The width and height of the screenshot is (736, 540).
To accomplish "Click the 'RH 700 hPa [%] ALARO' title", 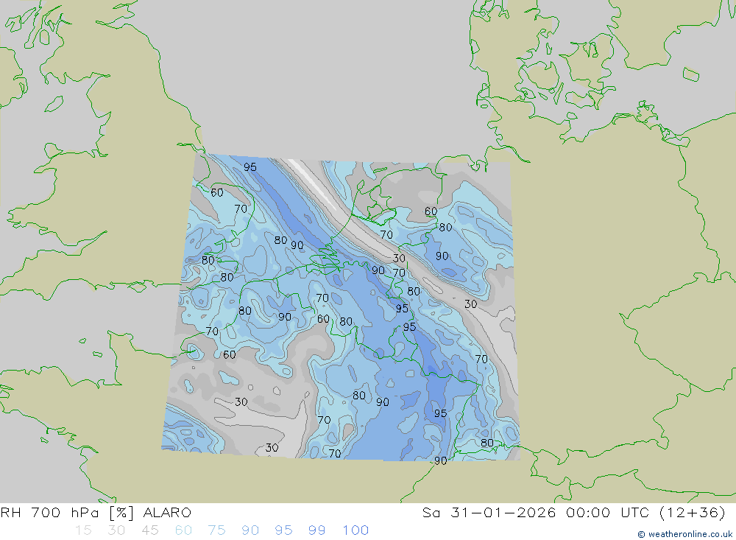I will [x=96, y=513].
